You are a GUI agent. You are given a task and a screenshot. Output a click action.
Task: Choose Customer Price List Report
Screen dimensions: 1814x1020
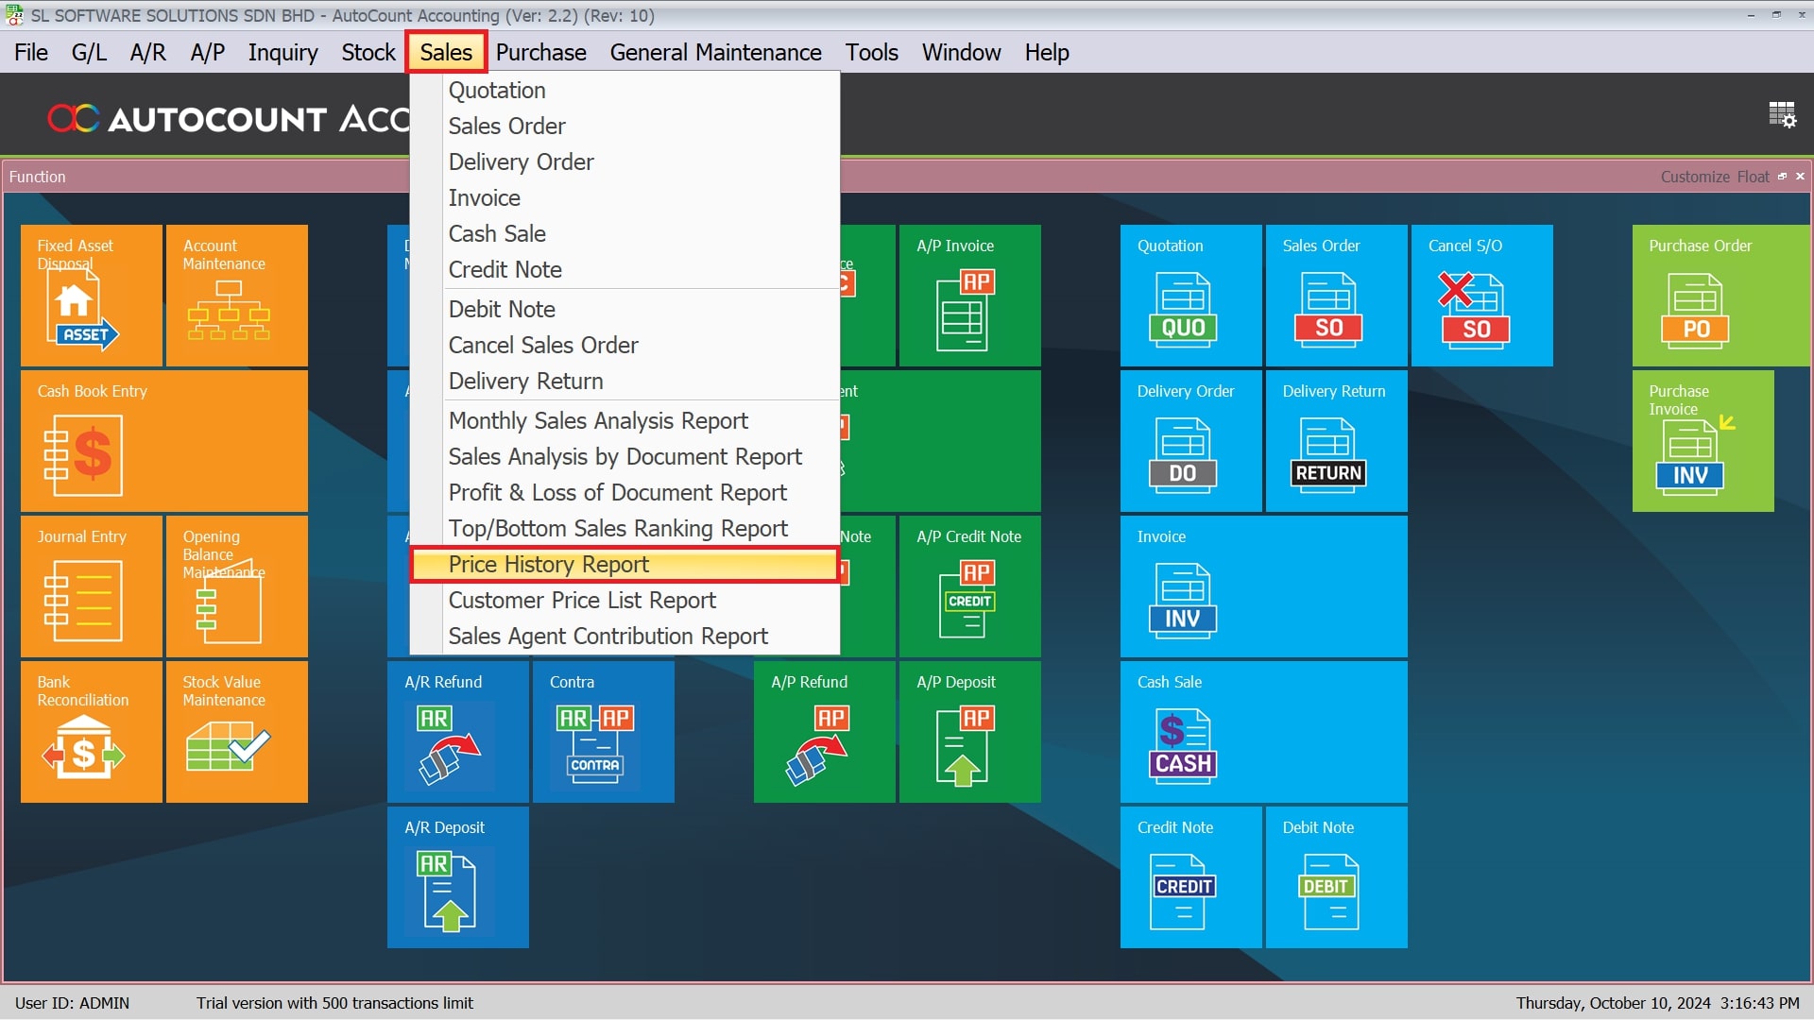coord(582,601)
